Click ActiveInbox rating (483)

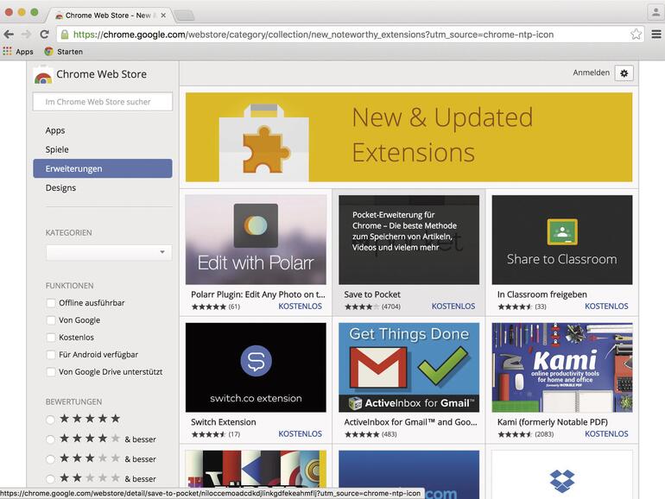(370, 434)
